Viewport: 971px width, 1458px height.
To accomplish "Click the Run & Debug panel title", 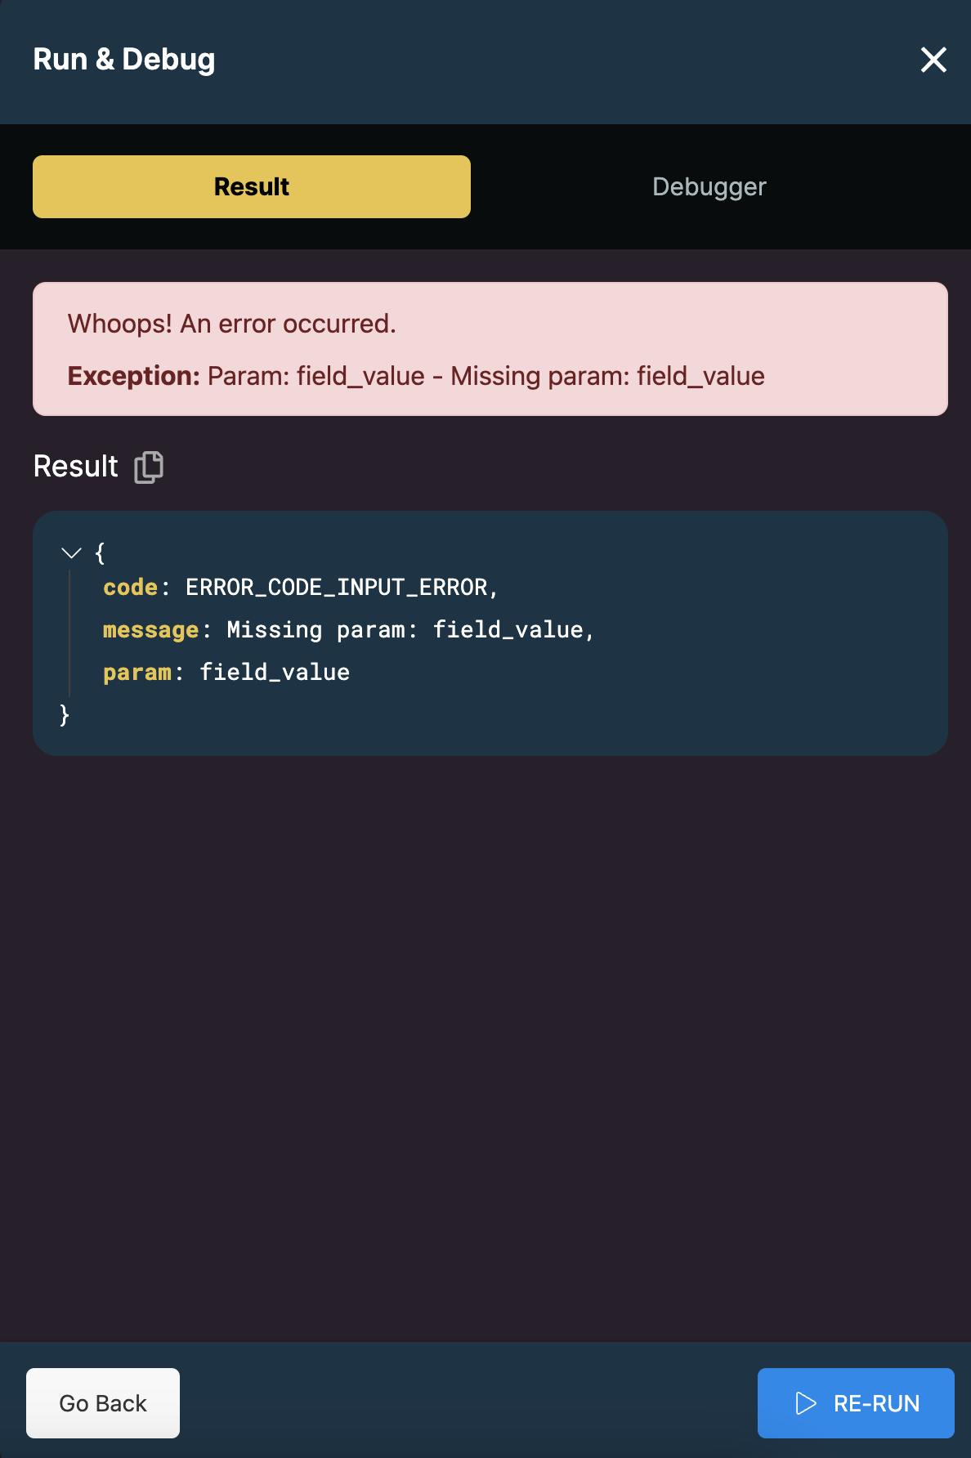I will click(x=124, y=60).
